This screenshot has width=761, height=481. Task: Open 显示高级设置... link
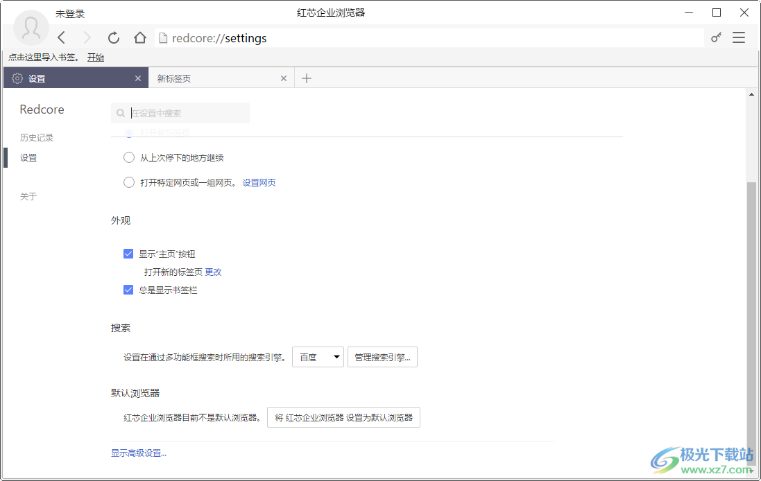[x=139, y=453]
